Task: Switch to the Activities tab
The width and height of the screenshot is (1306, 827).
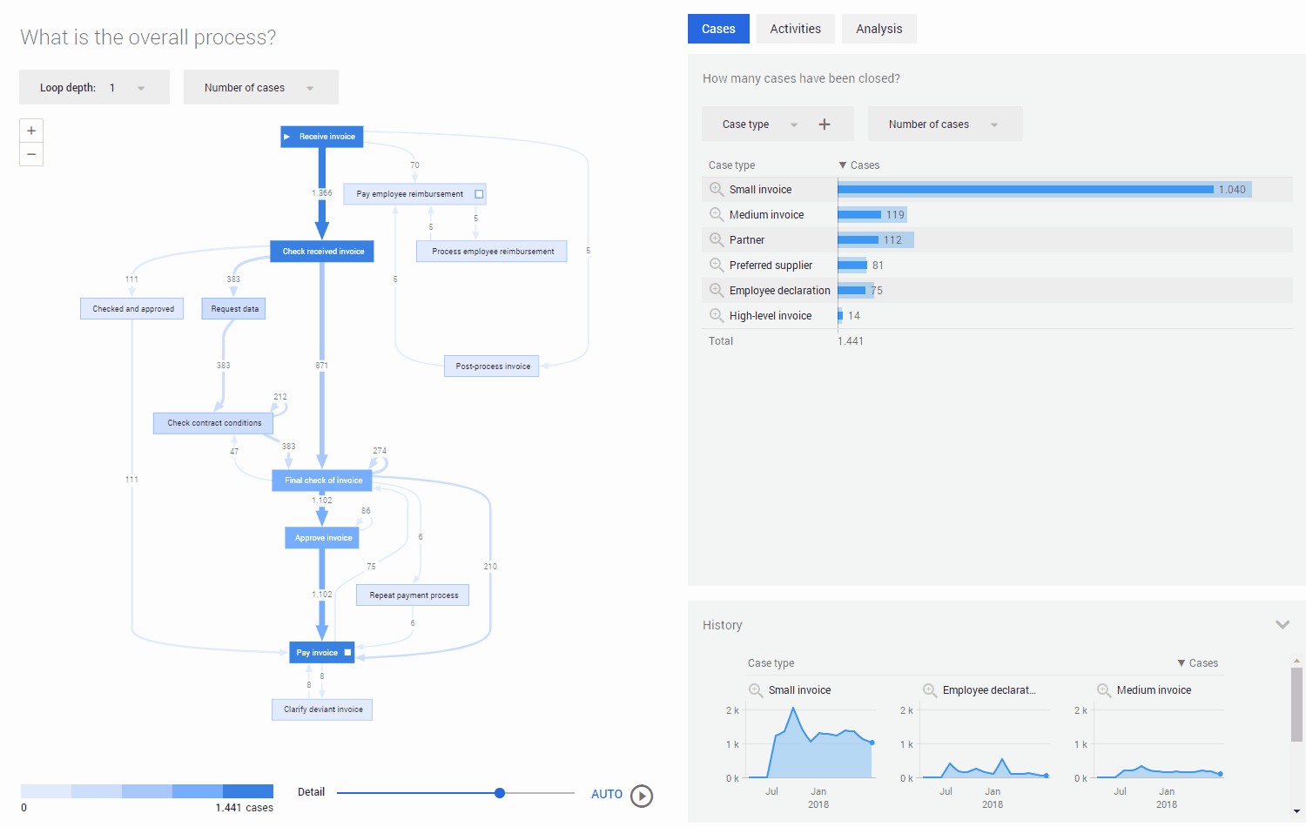Action: [795, 28]
